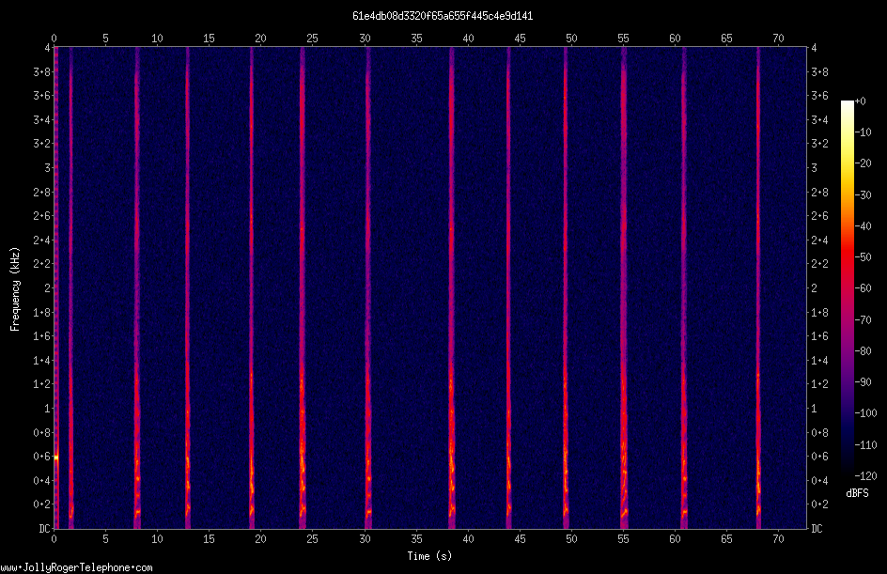The width and height of the screenshot is (887, 574).
Task: Click the 3·6 label on the left frequency axis
Action: (42, 96)
